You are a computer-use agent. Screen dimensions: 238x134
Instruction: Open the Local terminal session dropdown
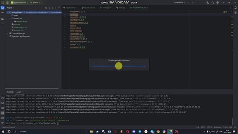click(x=23, y=92)
